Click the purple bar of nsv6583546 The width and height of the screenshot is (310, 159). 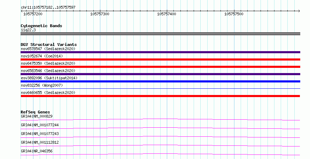[x=160, y=74]
